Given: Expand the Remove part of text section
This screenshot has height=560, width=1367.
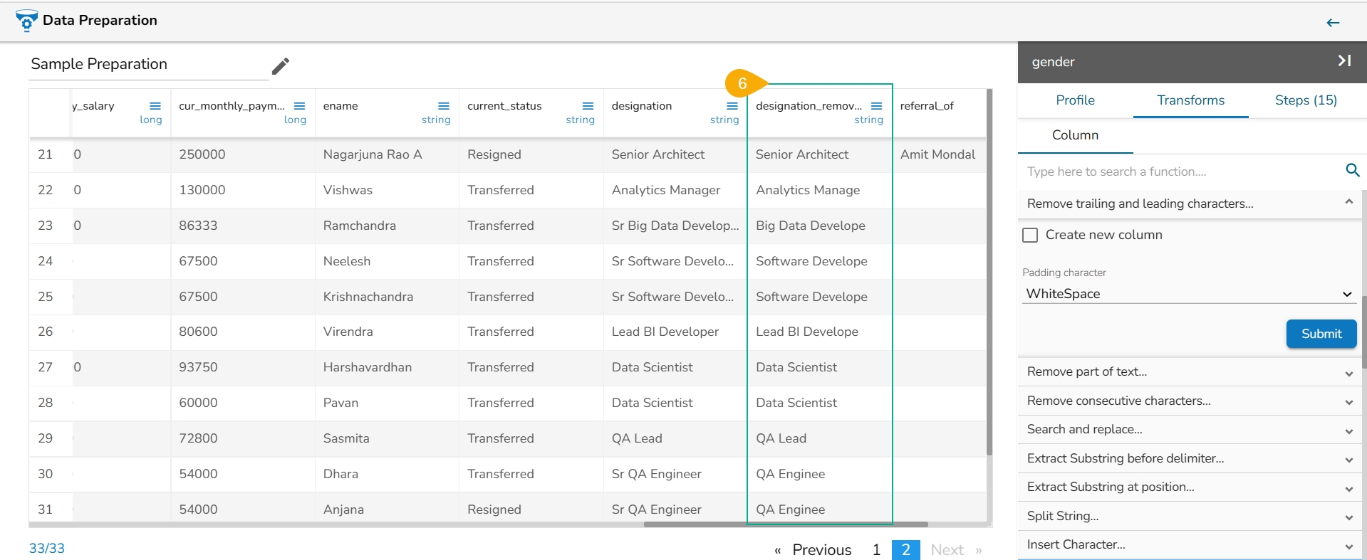Looking at the screenshot, I should [1188, 372].
